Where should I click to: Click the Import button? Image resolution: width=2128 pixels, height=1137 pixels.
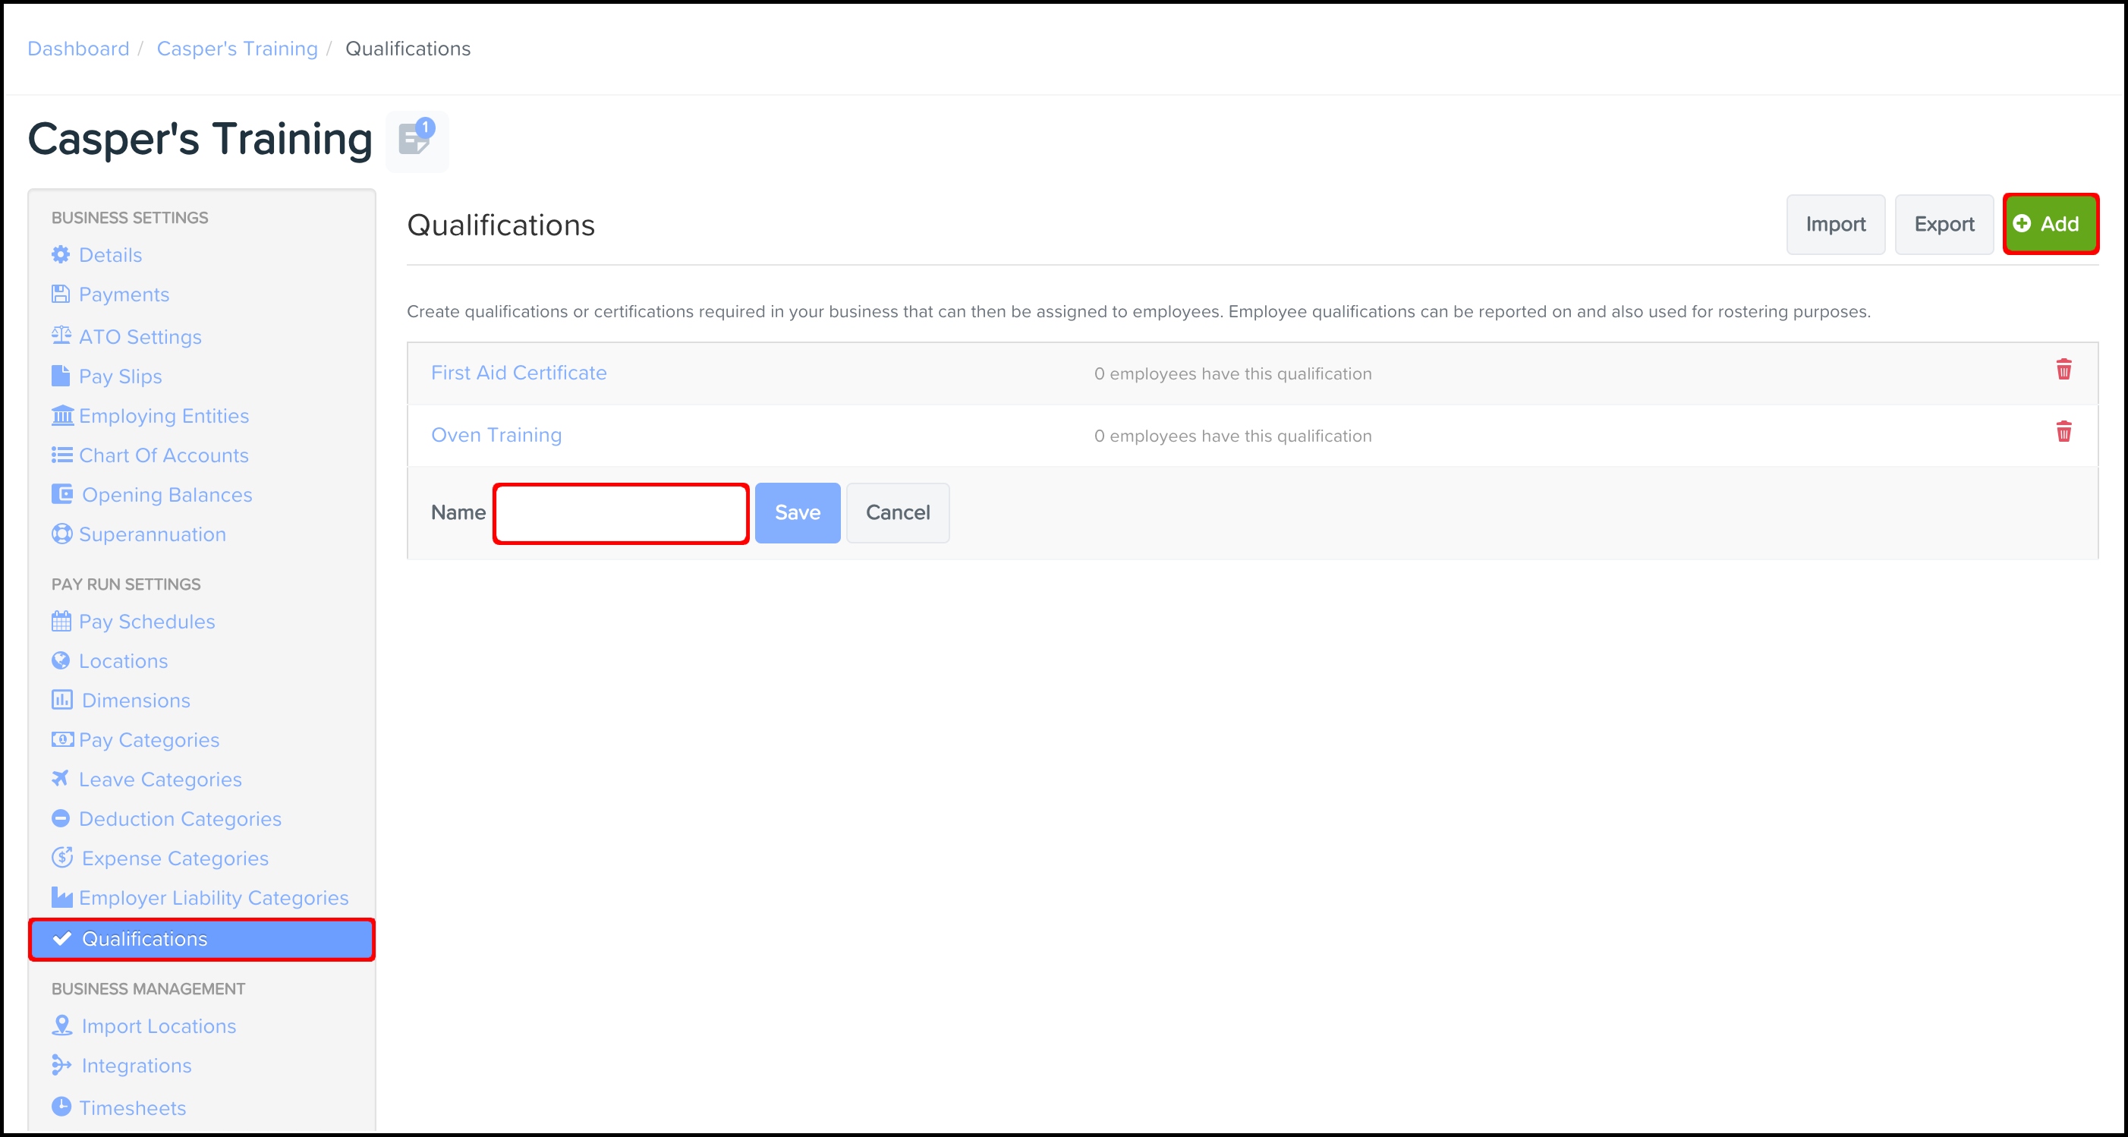click(1835, 225)
